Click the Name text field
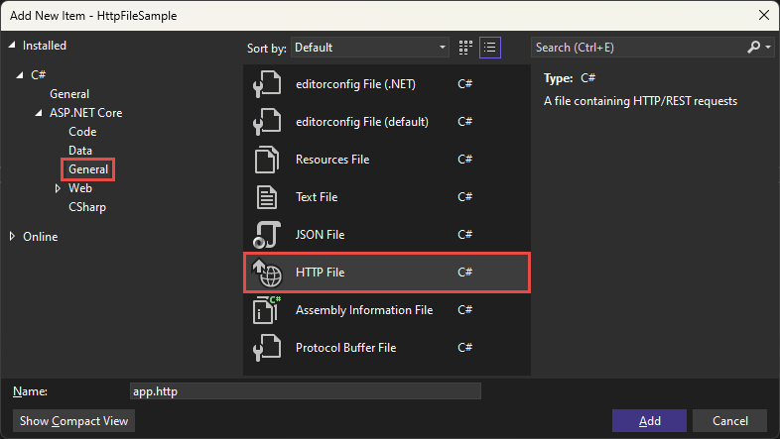 306,391
